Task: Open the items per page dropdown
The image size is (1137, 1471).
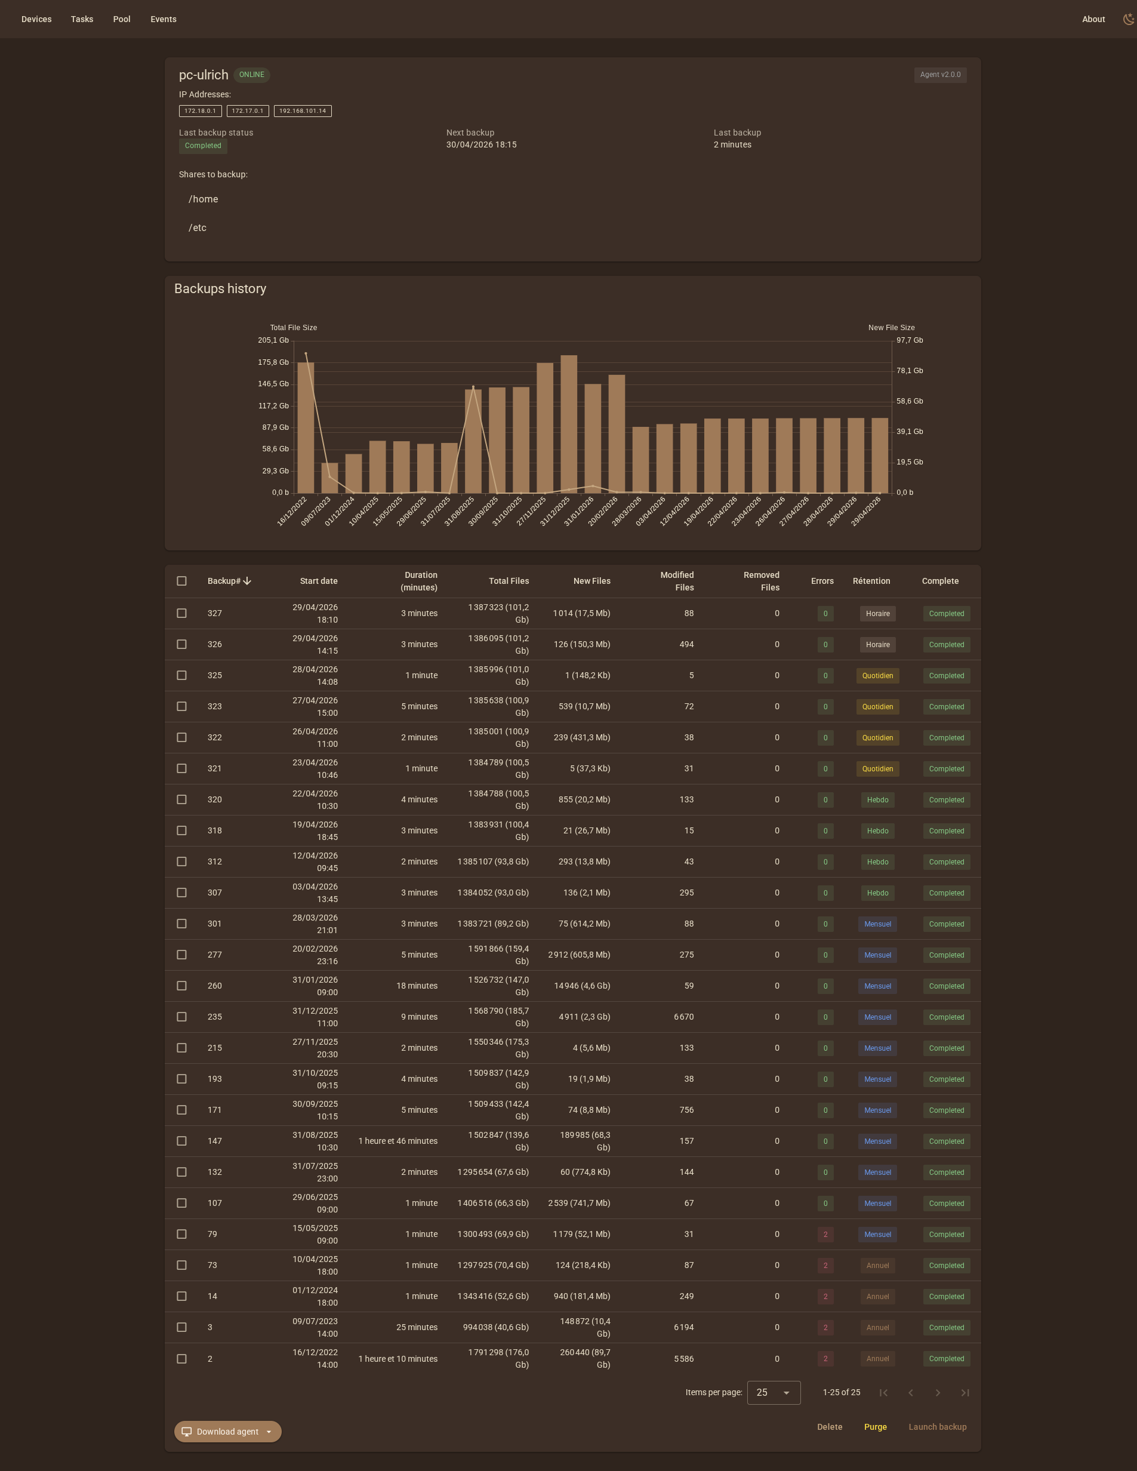Action: point(774,1392)
